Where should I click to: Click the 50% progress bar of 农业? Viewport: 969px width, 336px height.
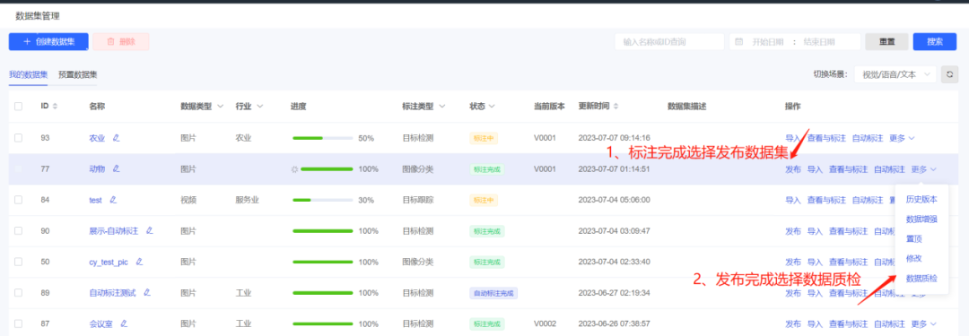click(323, 138)
